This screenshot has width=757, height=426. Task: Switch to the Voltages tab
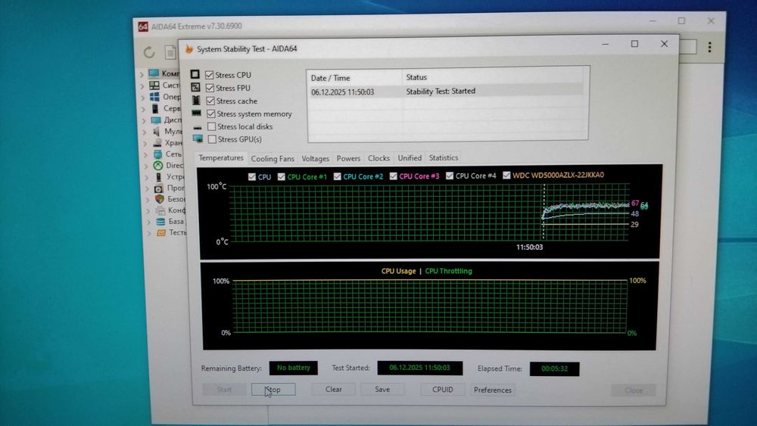(315, 158)
